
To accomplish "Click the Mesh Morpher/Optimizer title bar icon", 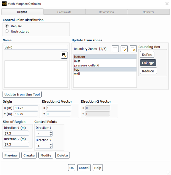I will click(x=4, y=4).
